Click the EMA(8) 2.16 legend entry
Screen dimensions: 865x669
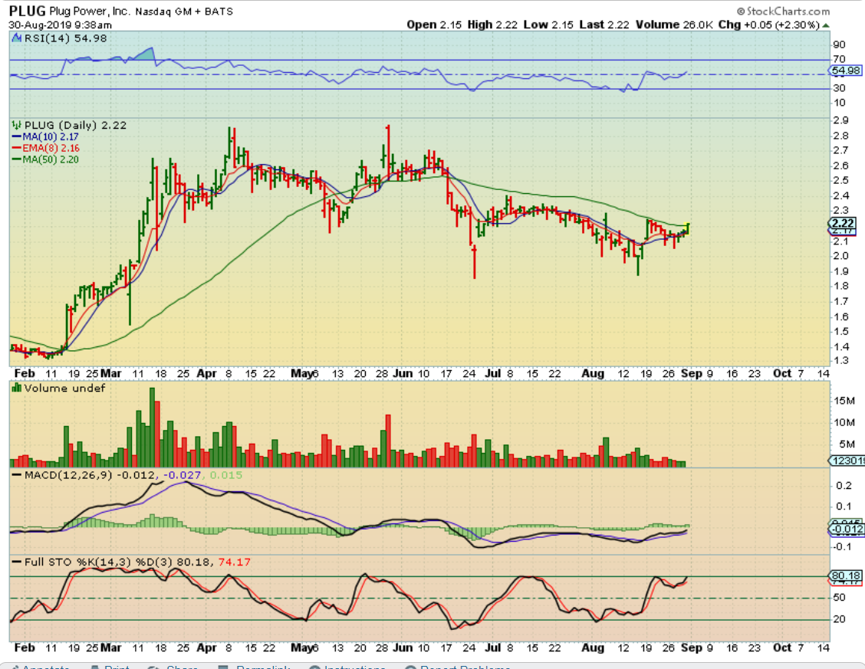point(46,148)
